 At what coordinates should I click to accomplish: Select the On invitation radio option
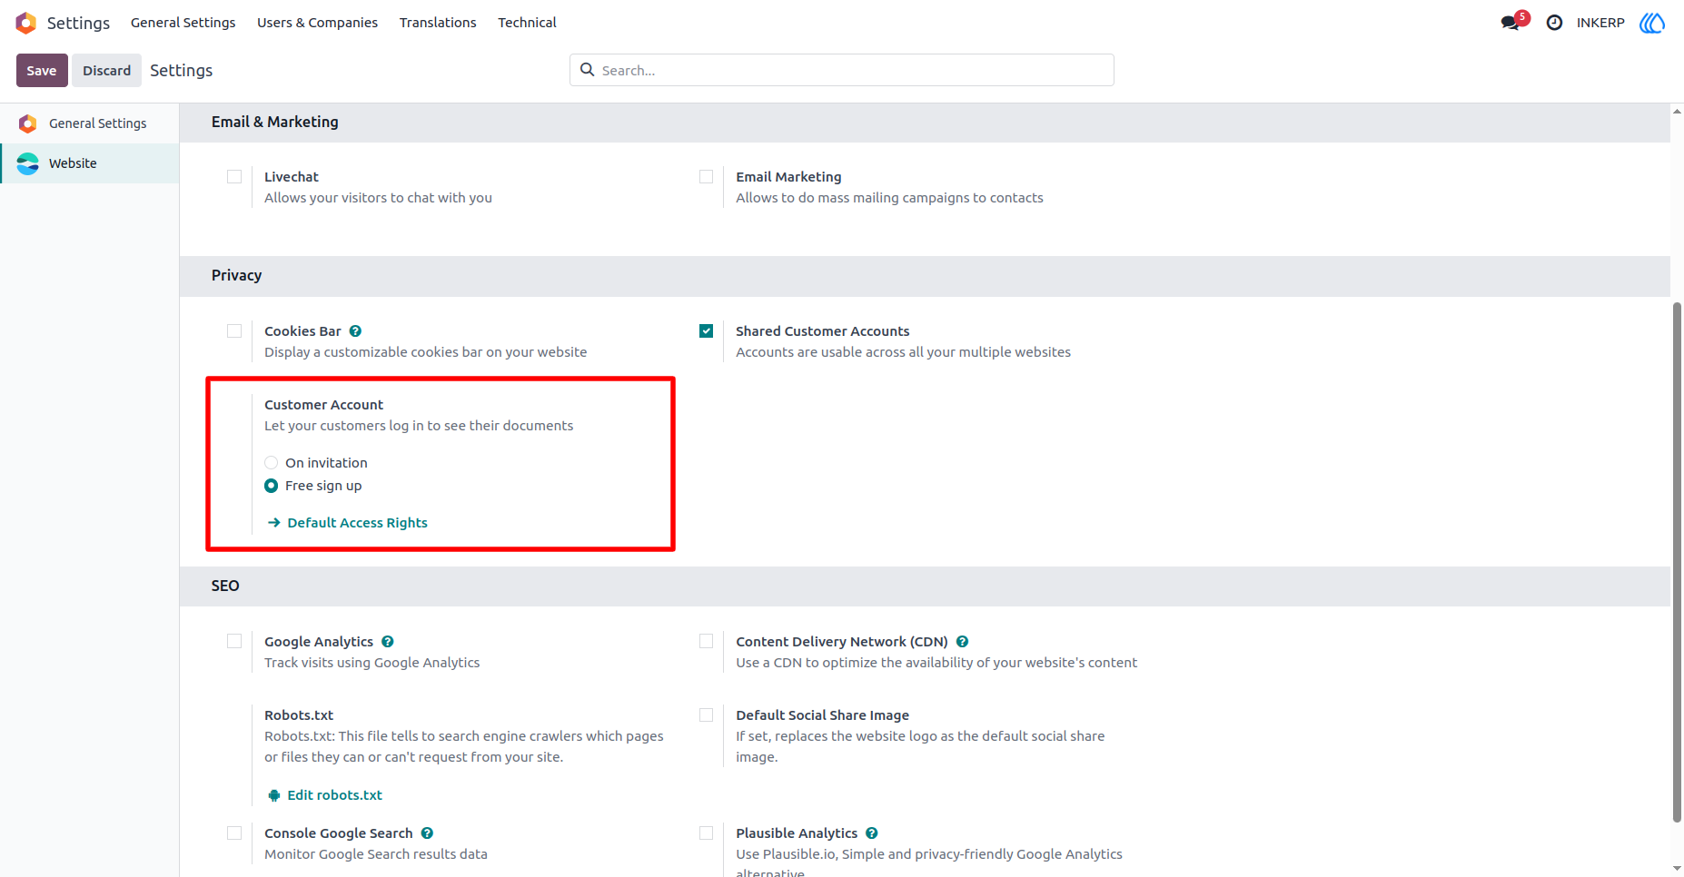coord(271,463)
